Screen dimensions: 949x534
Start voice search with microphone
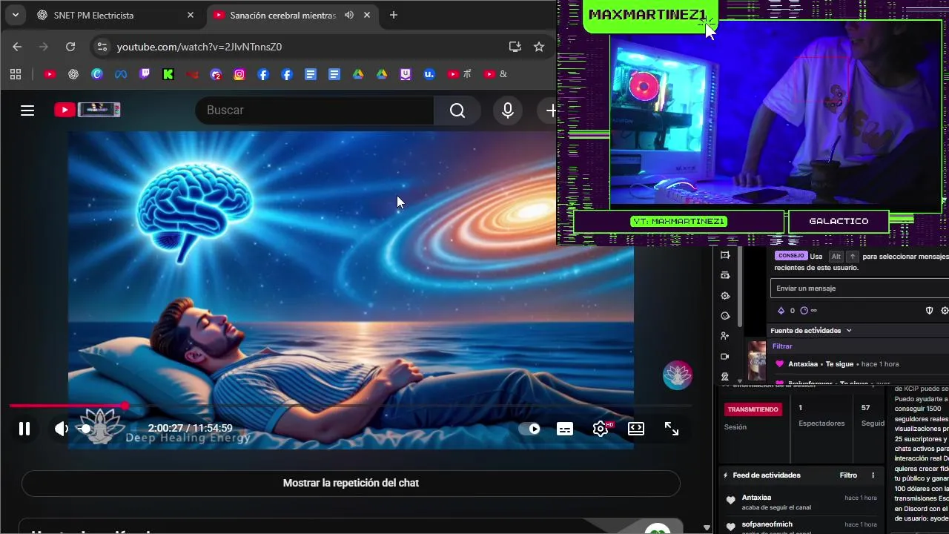(x=508, y=111)
